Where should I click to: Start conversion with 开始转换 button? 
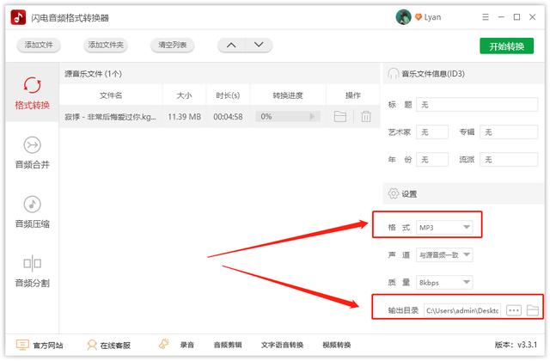[x=506, y=46]
